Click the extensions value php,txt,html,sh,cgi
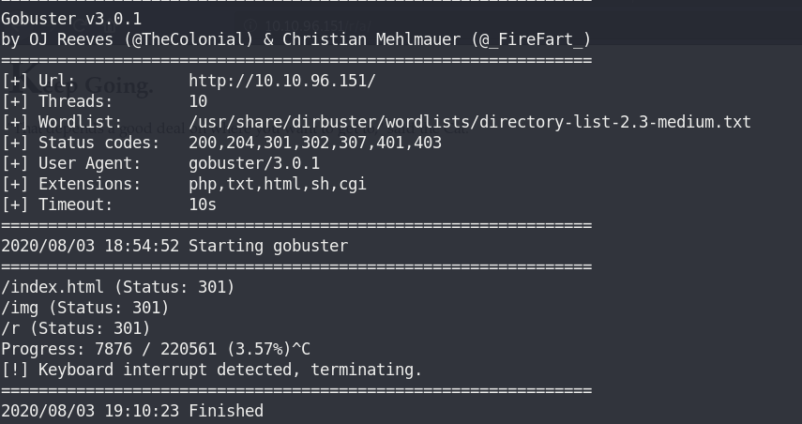This screenshot has height=424, width=802. click(x=278, y=184)
